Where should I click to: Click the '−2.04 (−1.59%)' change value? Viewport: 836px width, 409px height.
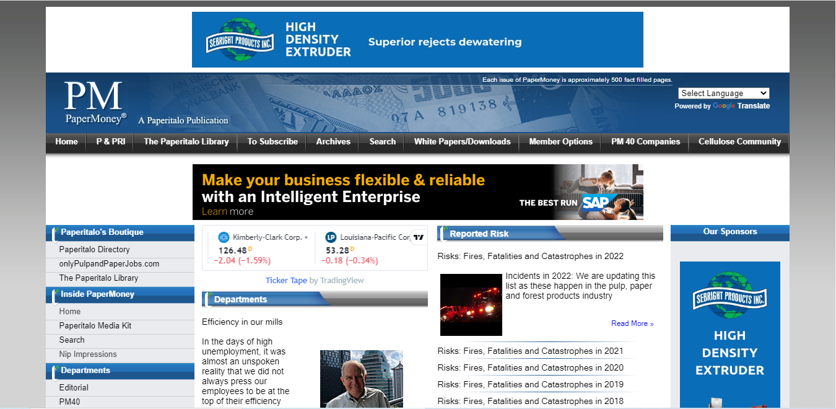coord(242,261)
